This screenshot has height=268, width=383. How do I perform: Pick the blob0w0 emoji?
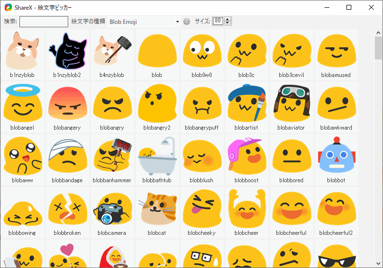(202, 55)
